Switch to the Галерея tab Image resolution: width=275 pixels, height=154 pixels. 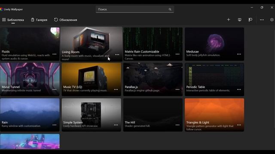pos(39,20)
